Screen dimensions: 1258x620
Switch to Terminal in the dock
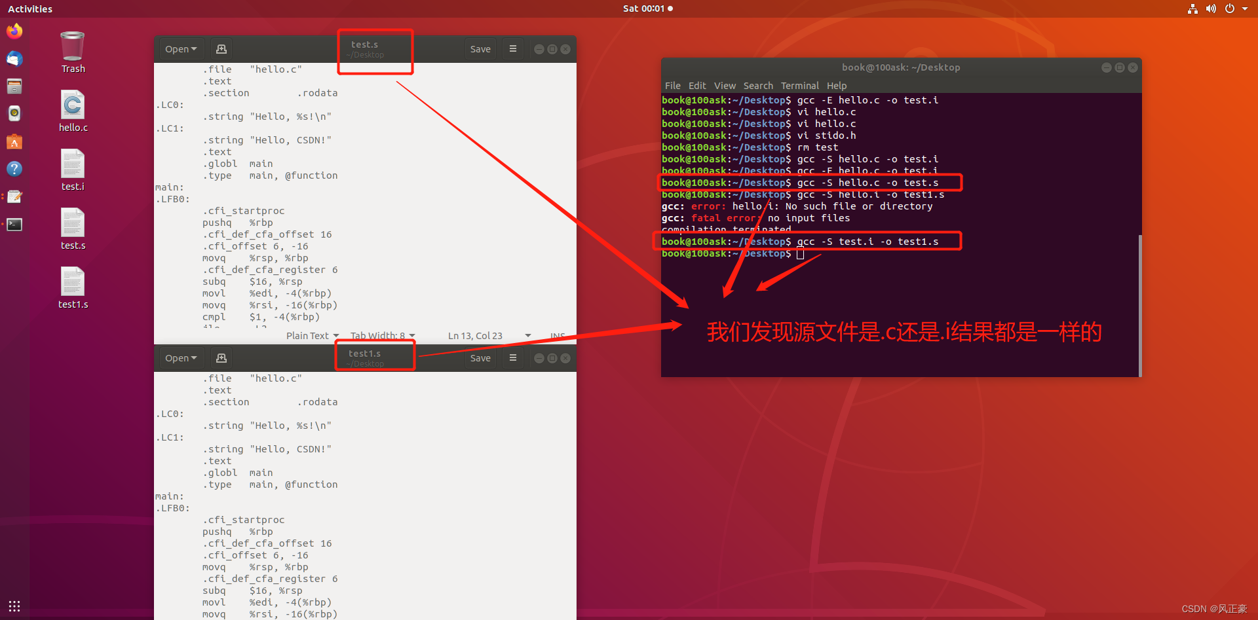[x=14, y=225]
